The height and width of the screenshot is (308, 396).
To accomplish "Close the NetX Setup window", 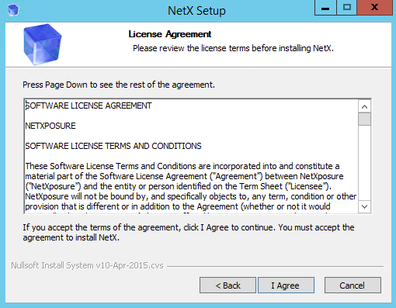I will click(374, 8).
